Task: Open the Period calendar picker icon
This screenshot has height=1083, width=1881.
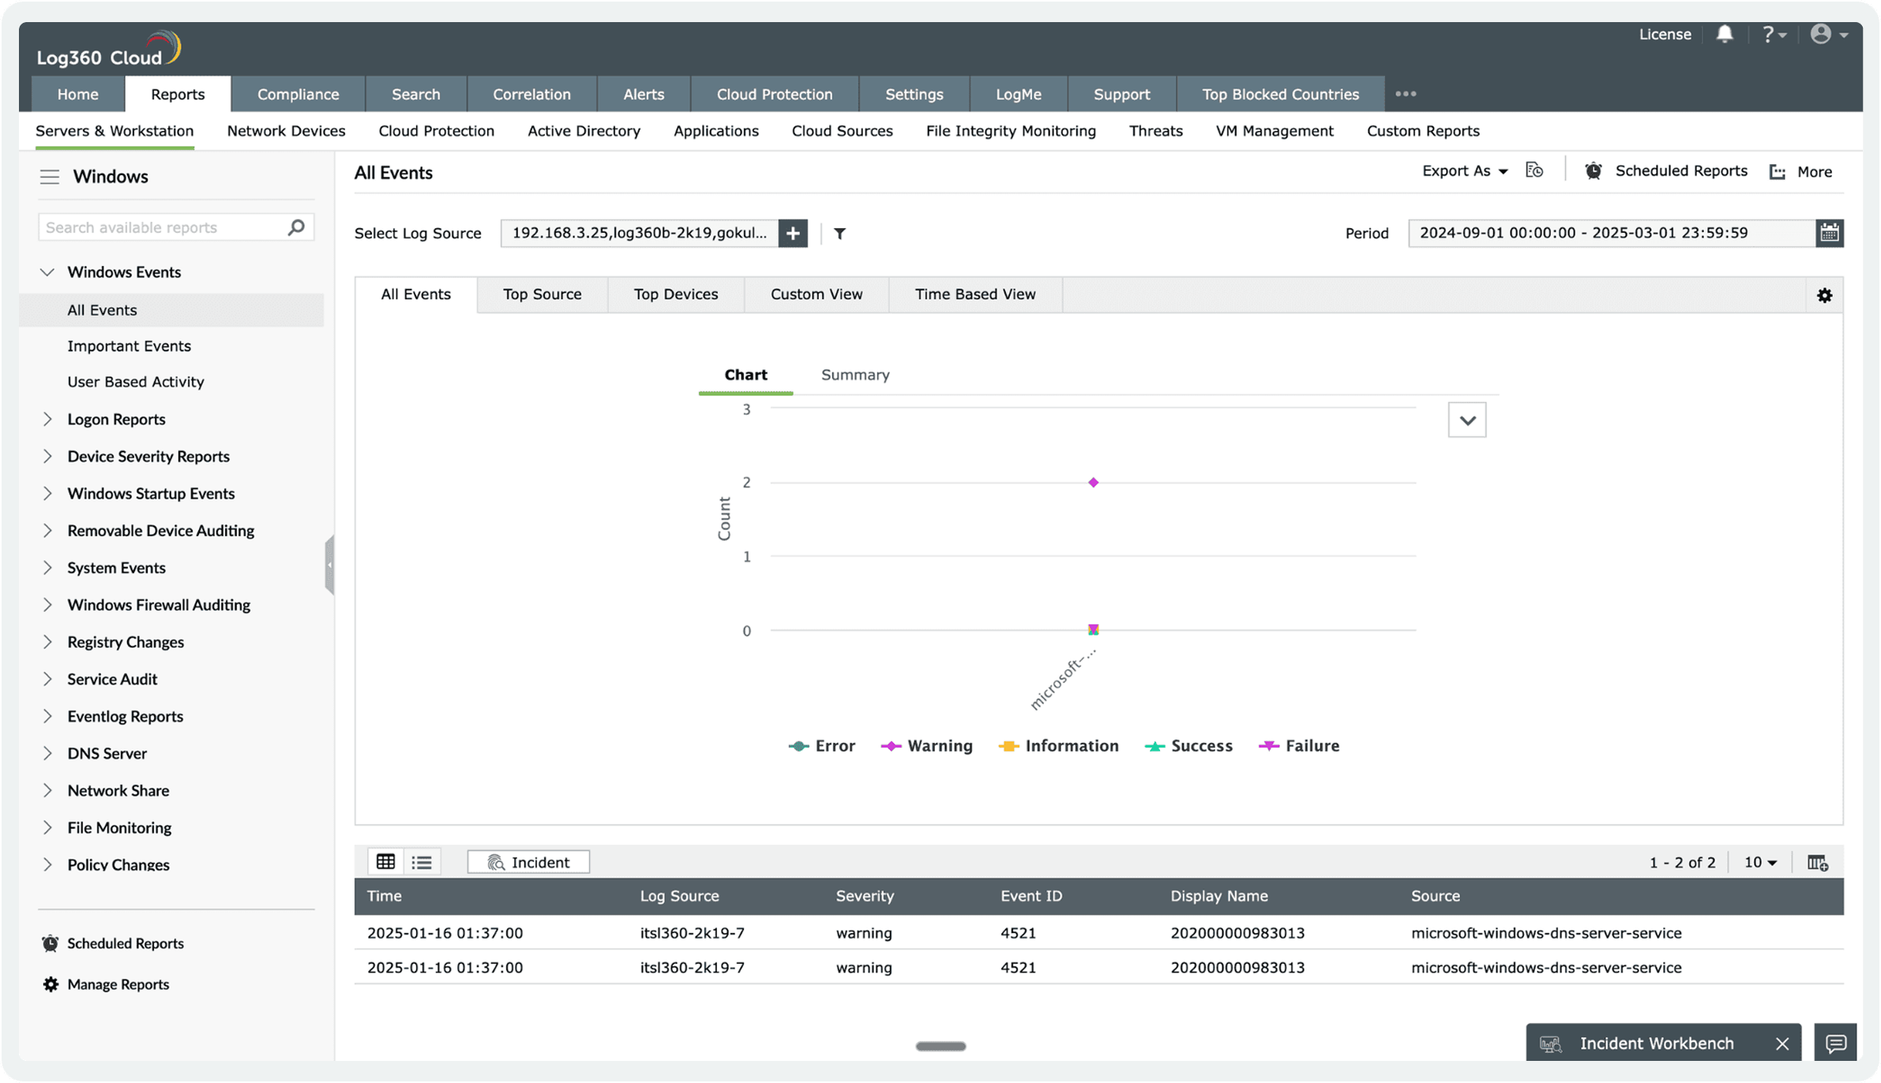Action: tap(1829, 233)
